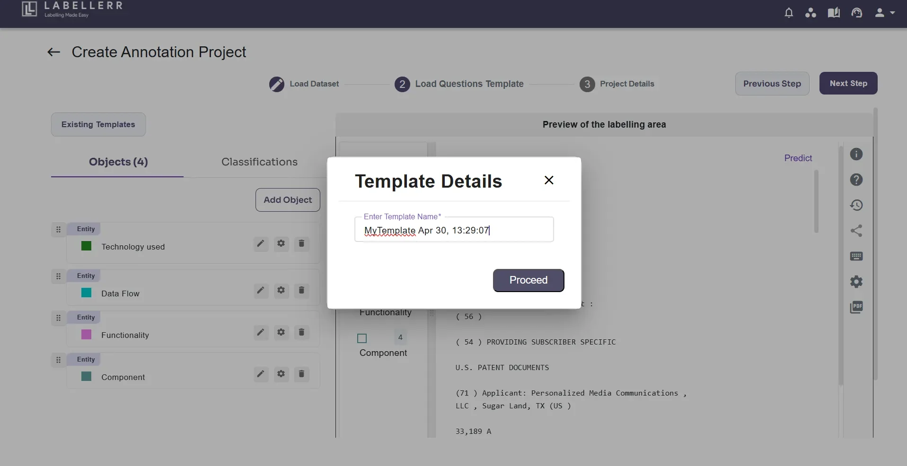This screenshot has width=907, height=466.
Task: Open the user profile dropdown
Action: (884, 13)
